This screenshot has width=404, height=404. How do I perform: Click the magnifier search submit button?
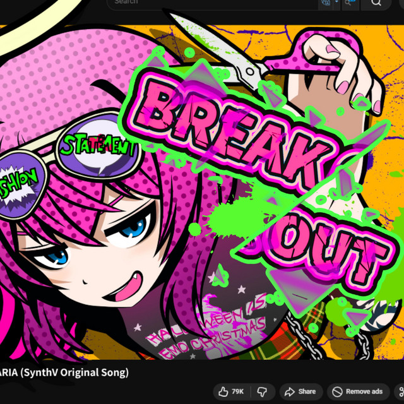click(376, 3)
